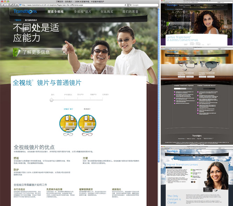Click the gray lens color swatch
This screenshot has width=233, height=206.
tap(192, 182)
